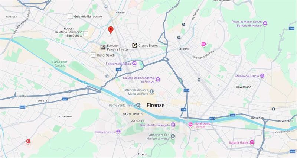The width and height of the screenshot is (297, 158).
Task: Click Dondi Salotti place label
Action: (106, 55)
